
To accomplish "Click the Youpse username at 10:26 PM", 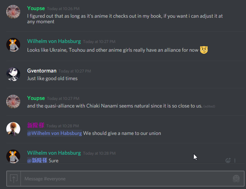I will click(x=36, y=8).
